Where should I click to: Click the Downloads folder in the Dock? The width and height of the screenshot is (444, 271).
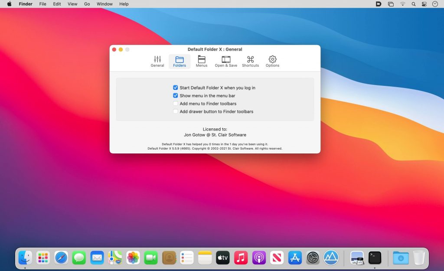(400, 258)
